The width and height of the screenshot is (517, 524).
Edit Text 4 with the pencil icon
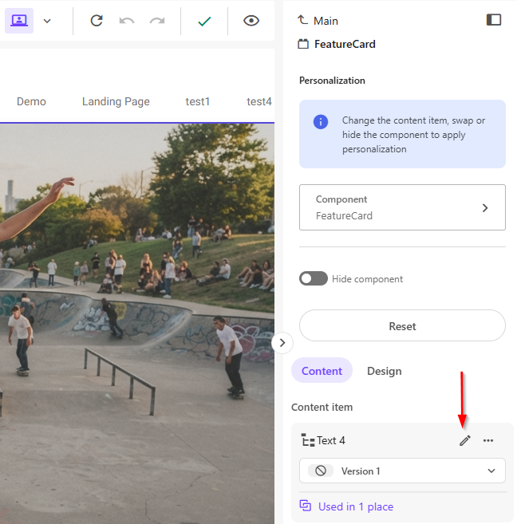click(465, 440)
